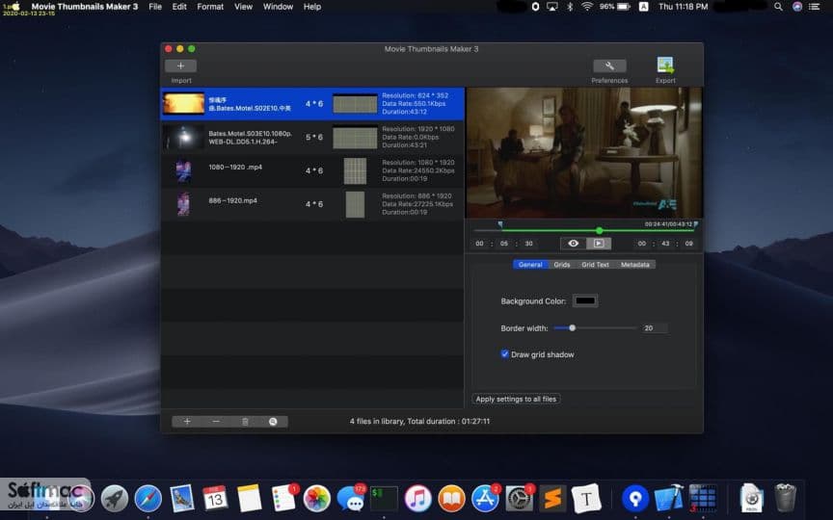Screen dimensions: 833x520
Task: Toggle the video play mode button
Action: pyautogui.click(x=599, y=243)
